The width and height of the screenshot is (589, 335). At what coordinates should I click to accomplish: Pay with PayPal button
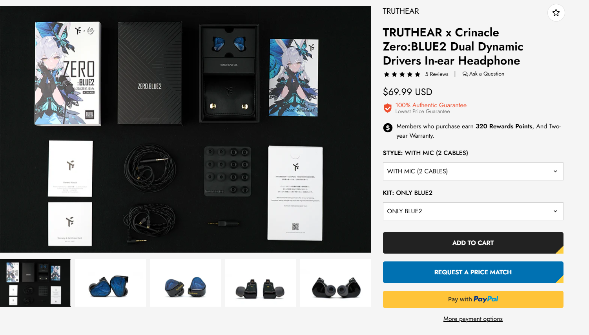click(473, 299)
